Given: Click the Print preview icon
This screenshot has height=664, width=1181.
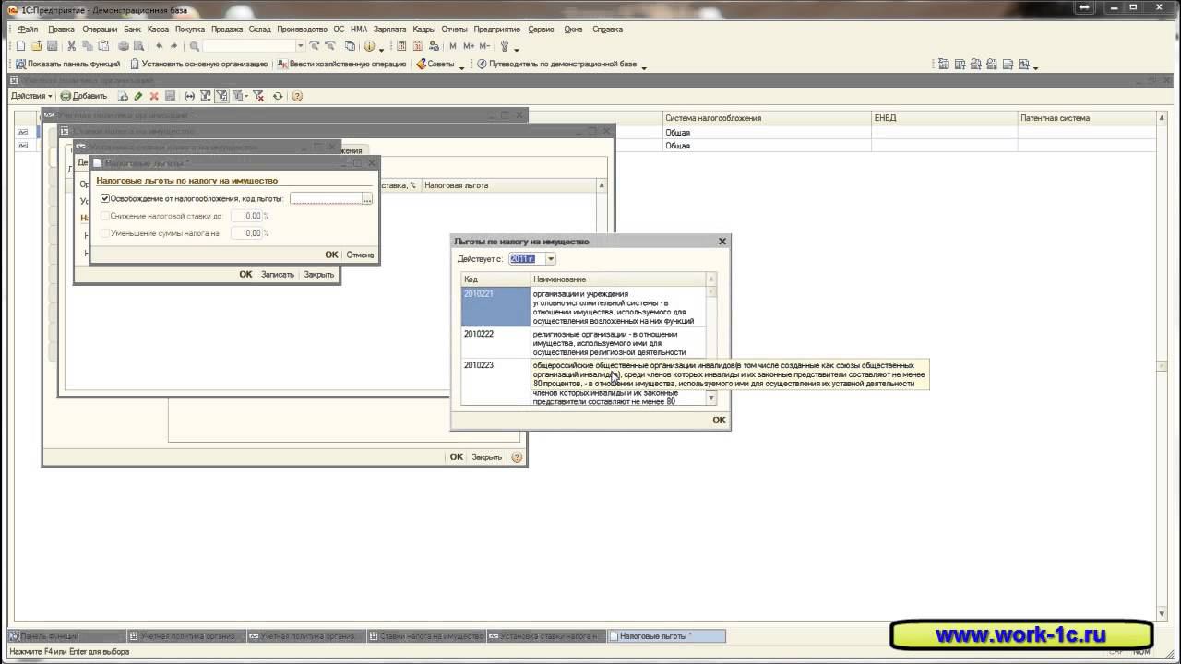Looking at the screenshot, I should coord(138,46).
